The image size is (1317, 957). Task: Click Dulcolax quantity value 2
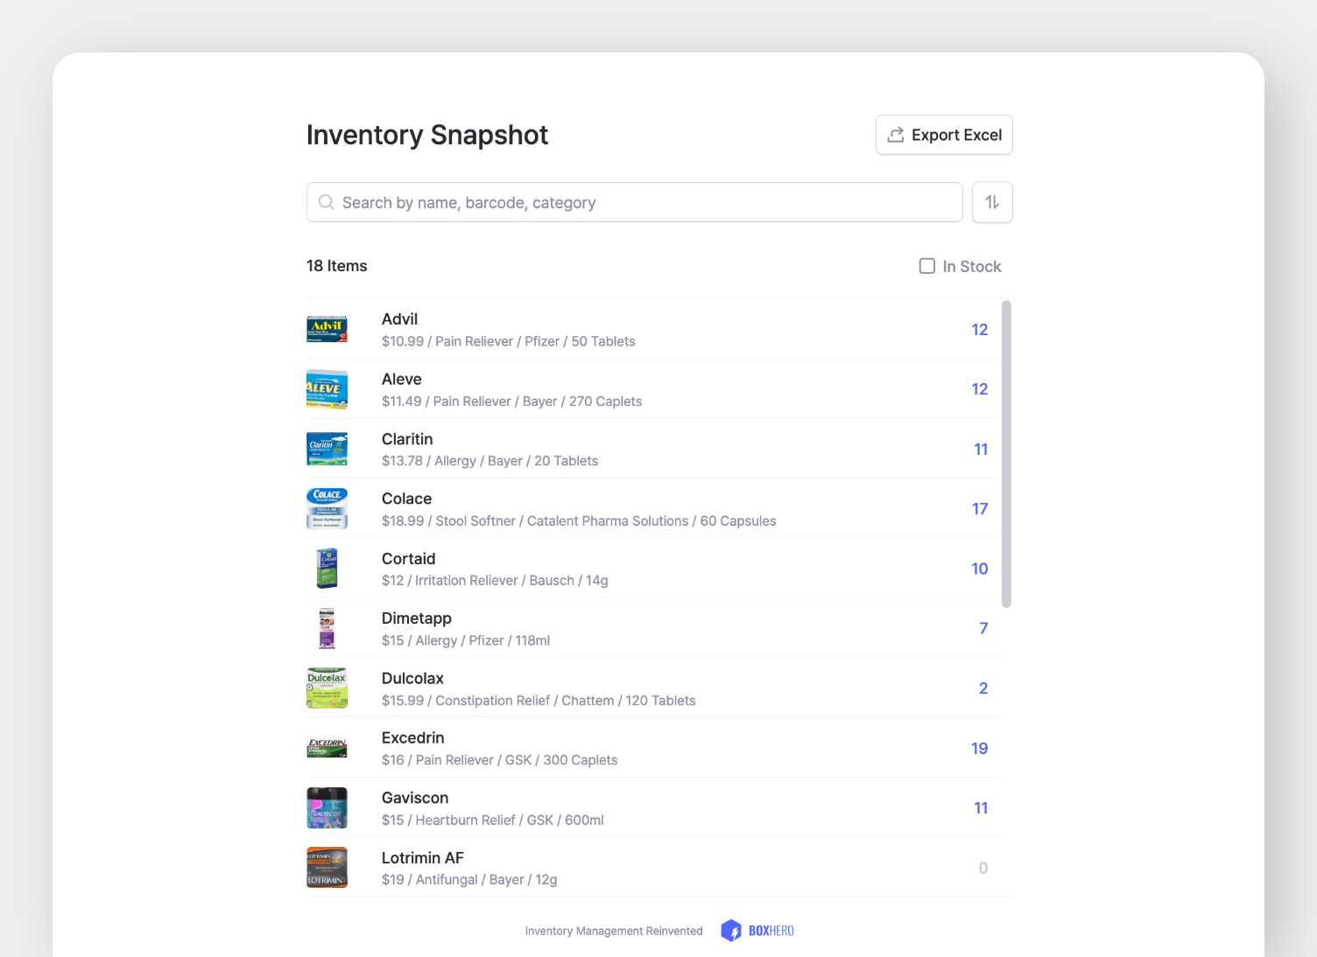[982, 688]
